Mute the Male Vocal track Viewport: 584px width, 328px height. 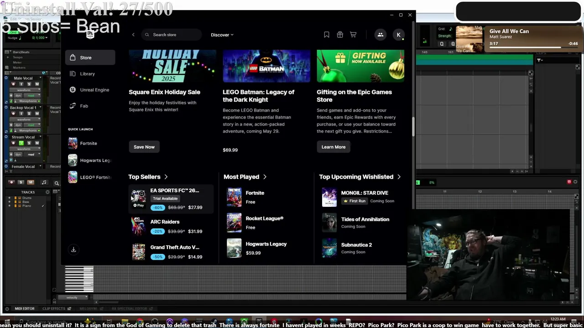pyautogui.click(x=37, y=84)
